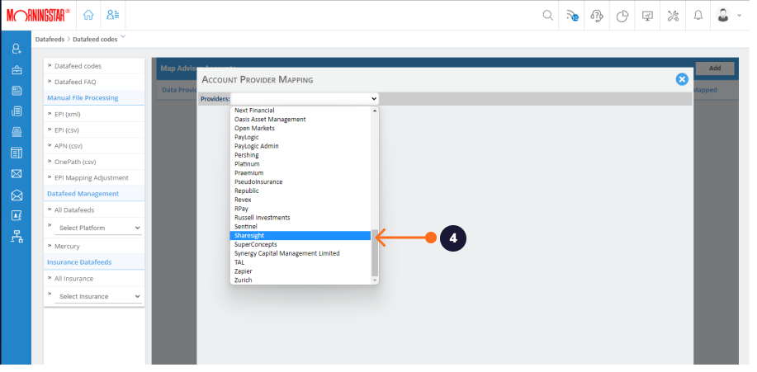757x372 pixels.
Task: Select SuperConcepts provider
Action: point(300,244)
